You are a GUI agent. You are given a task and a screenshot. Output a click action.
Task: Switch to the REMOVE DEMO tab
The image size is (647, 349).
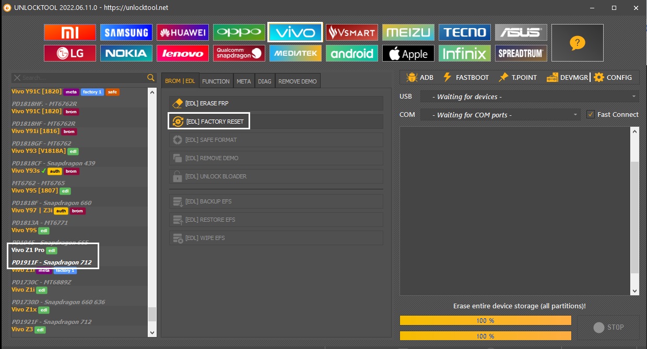[x=298, y=81]
